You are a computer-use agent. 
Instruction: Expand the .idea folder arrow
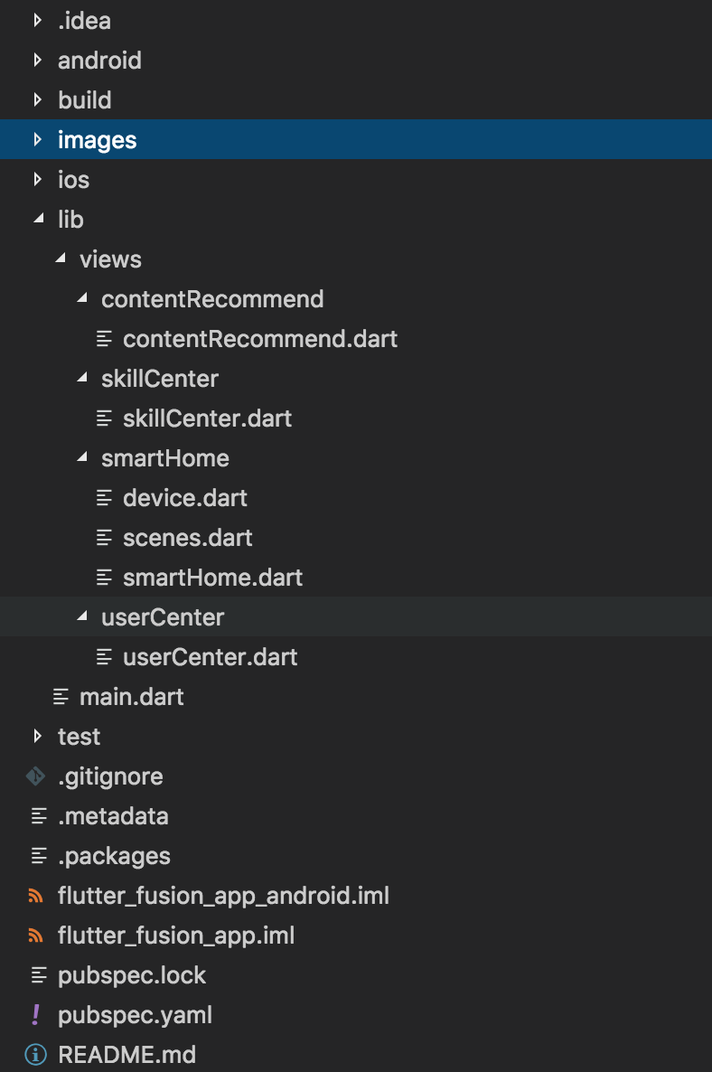pyautogui.click(x=38, y=21)
